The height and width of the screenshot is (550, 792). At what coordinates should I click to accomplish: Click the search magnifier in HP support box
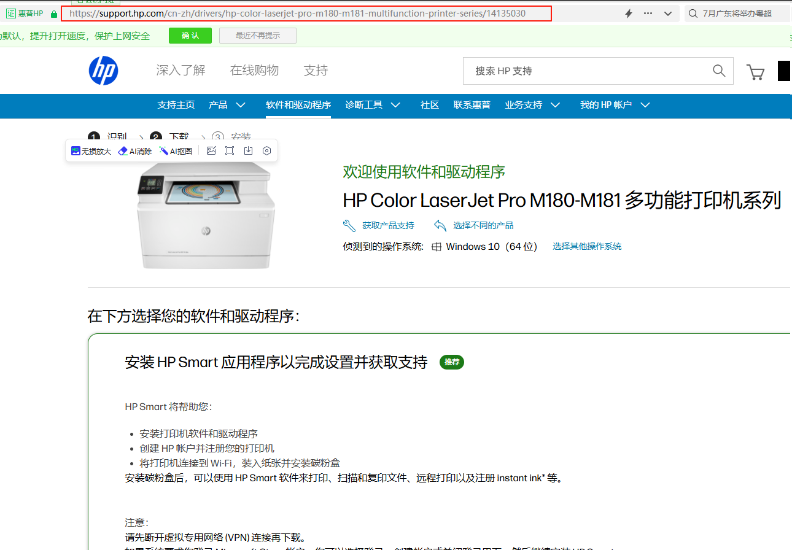(719, 71)
